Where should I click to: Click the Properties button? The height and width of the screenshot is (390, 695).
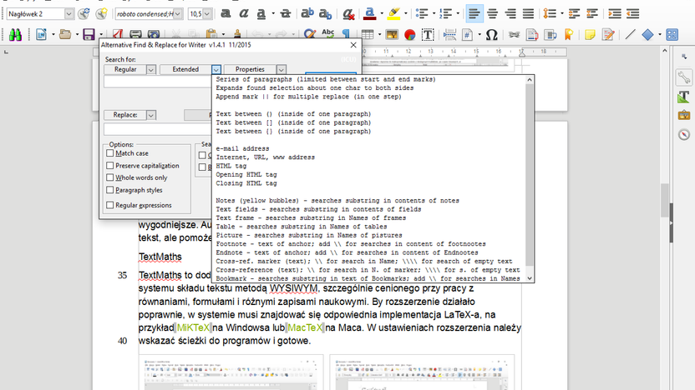pos(250,69)
